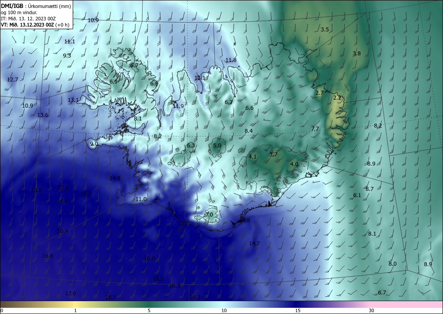Click the 11.1 value on the map
The height and width of the screenshot is (314, 443).
[x=70, y=42]
